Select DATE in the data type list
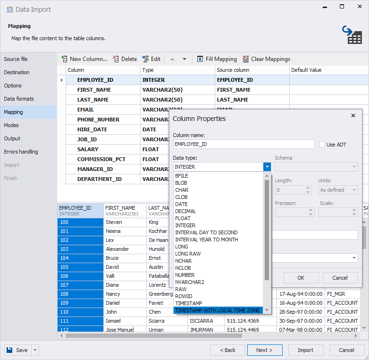This screenshot has height=360, width=369. coord(218,204)
